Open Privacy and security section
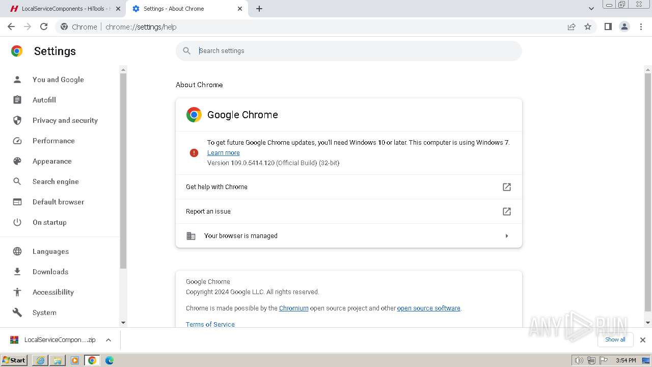 tap(65, 120)
